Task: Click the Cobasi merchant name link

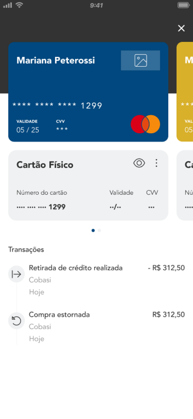Action: pyautogui.click(x=40, y=280)
